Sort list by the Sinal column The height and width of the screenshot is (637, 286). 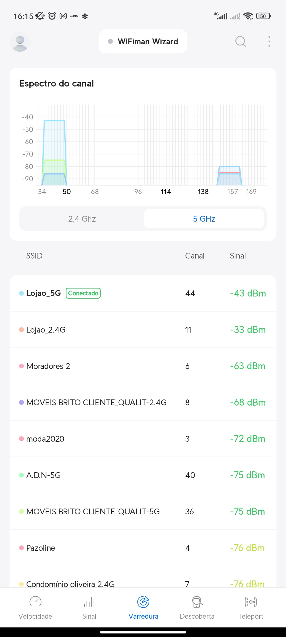[238, 256]
